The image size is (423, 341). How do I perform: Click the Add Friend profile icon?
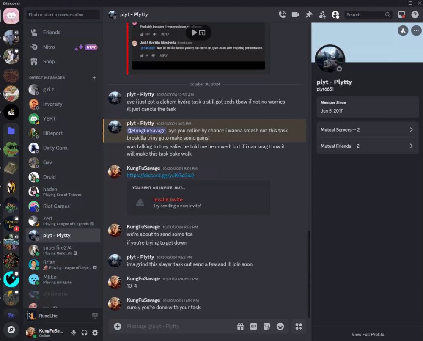(x=403, y=31)
